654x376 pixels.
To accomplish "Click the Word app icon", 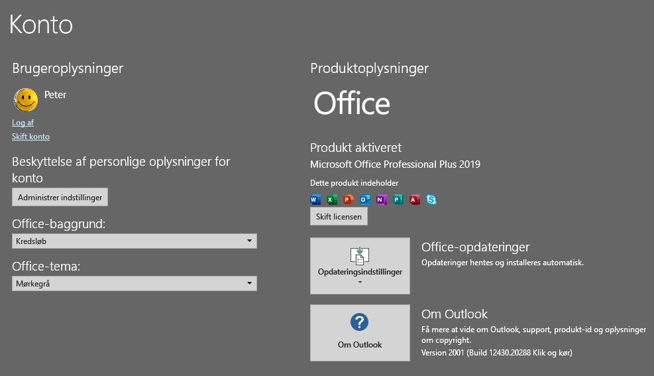I will click(x=315, y=200).
